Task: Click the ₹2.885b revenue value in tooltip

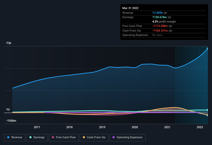Action: click(x=158, y=13)
